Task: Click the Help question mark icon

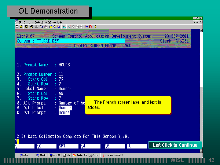Action: click(x=96, y=26)
